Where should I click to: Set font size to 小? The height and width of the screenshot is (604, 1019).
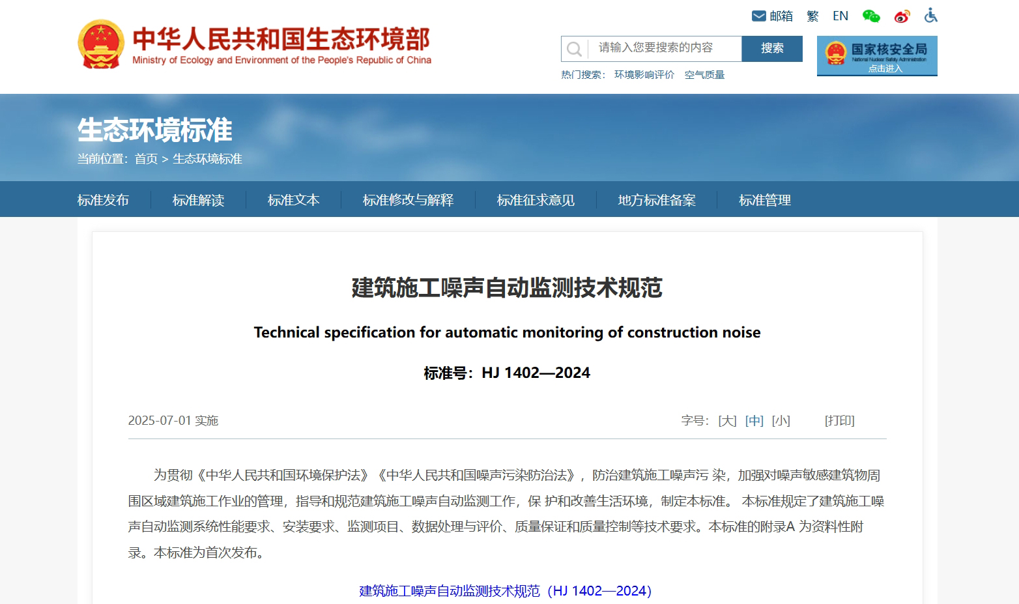click(781, 421)
